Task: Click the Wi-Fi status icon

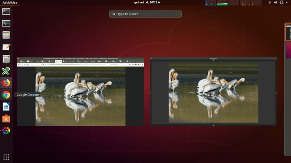Action: (270, 3)
